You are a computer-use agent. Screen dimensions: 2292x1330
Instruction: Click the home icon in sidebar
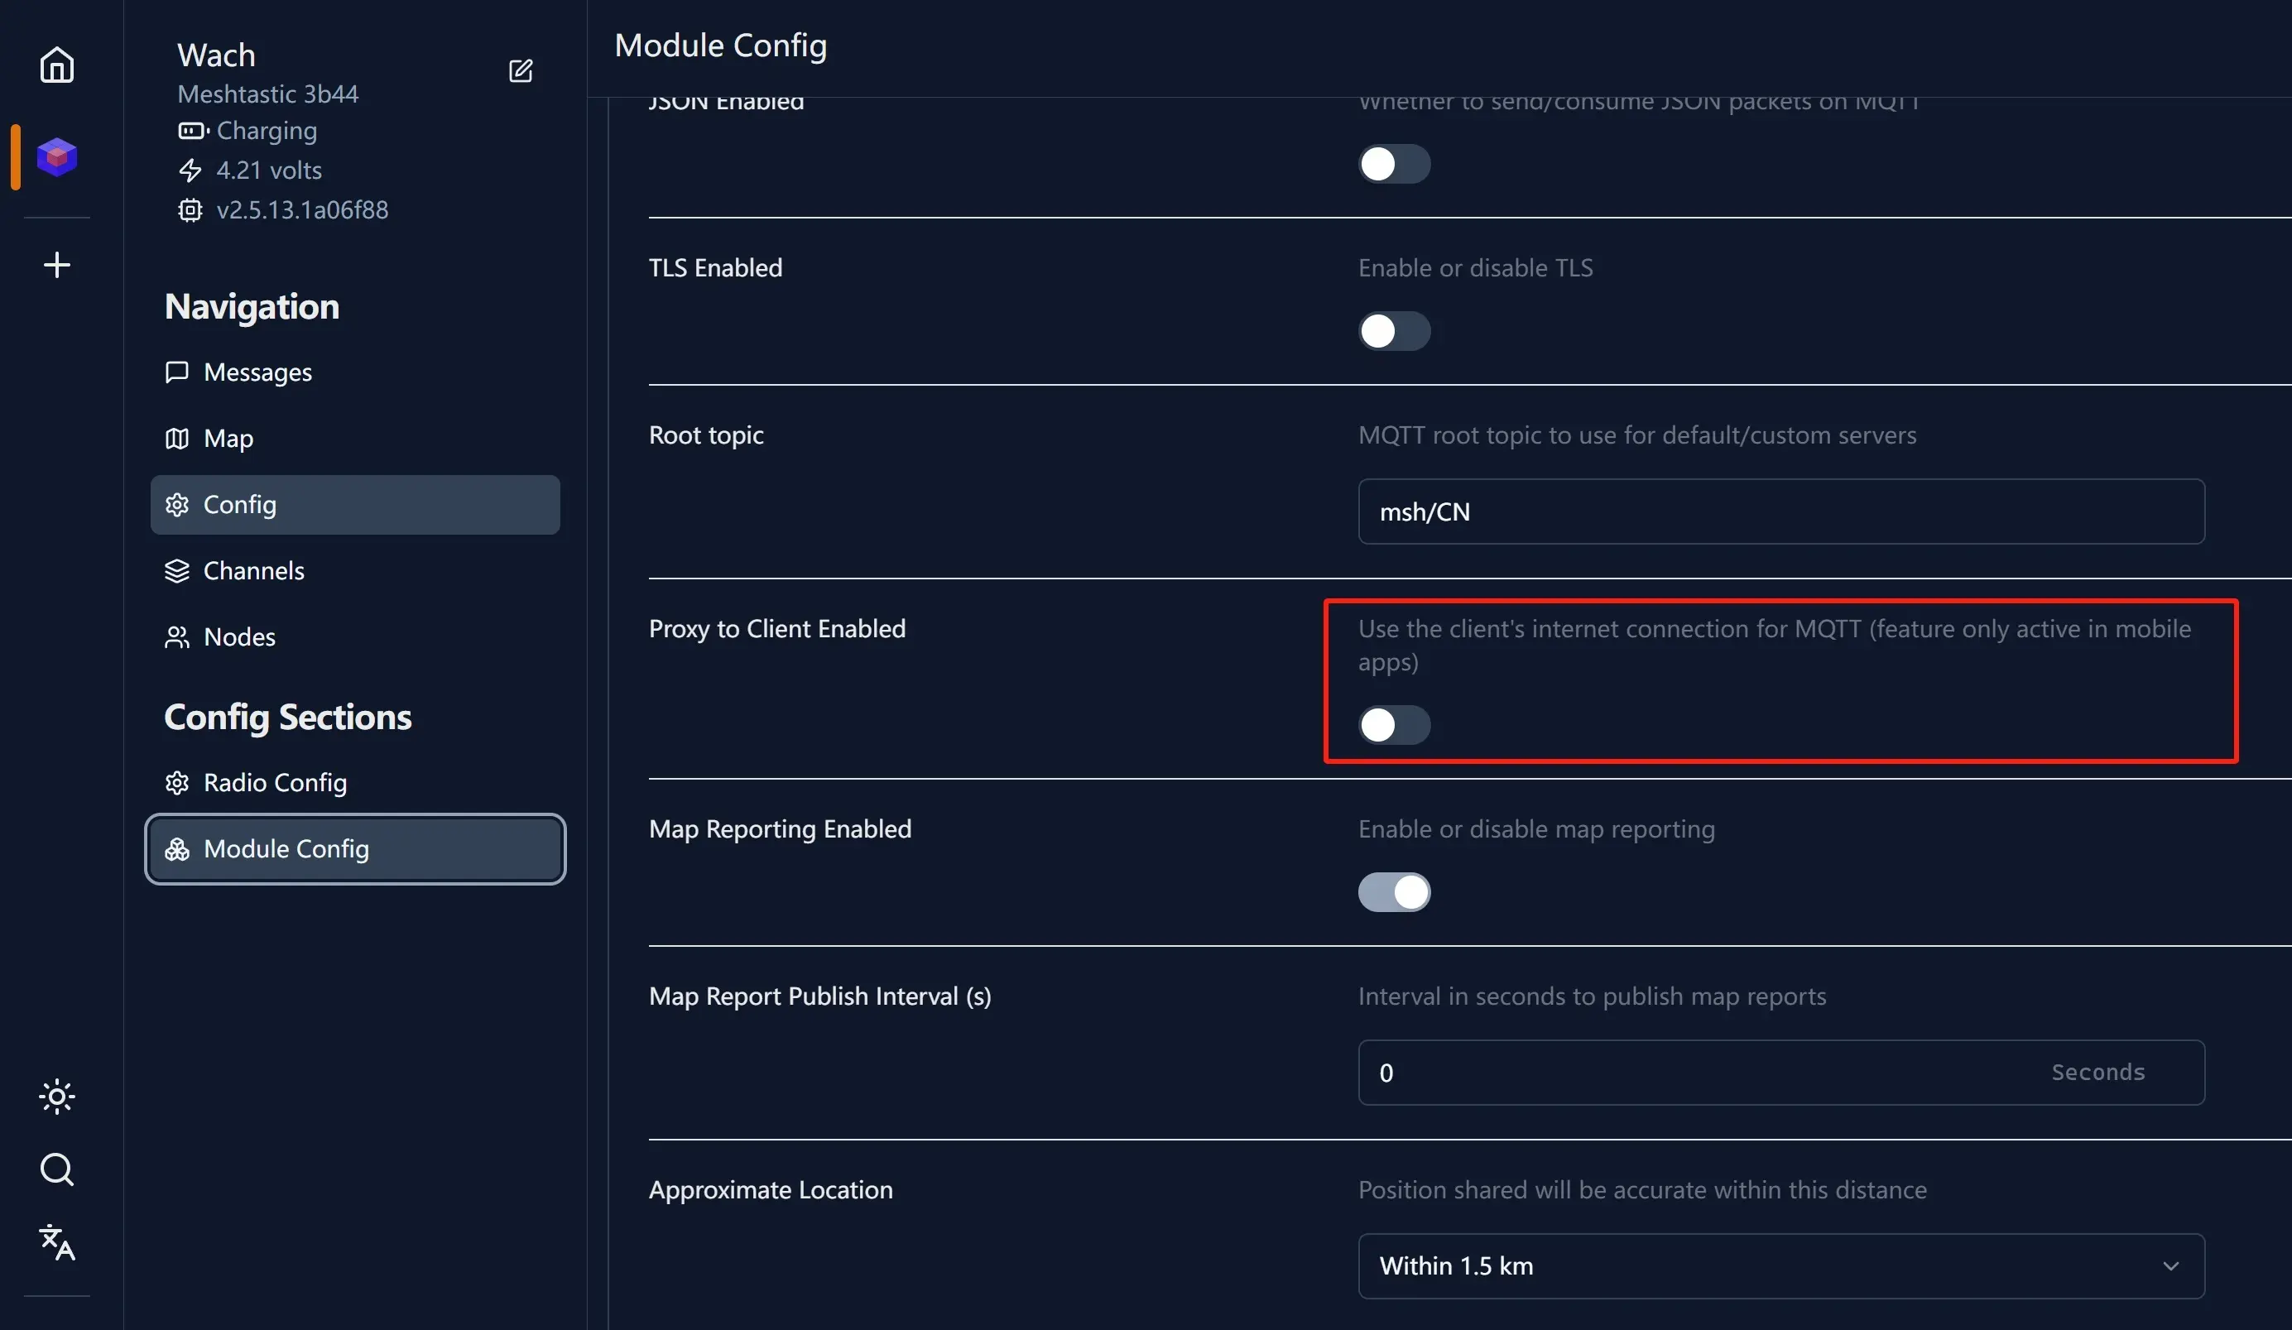pos(56,65)
